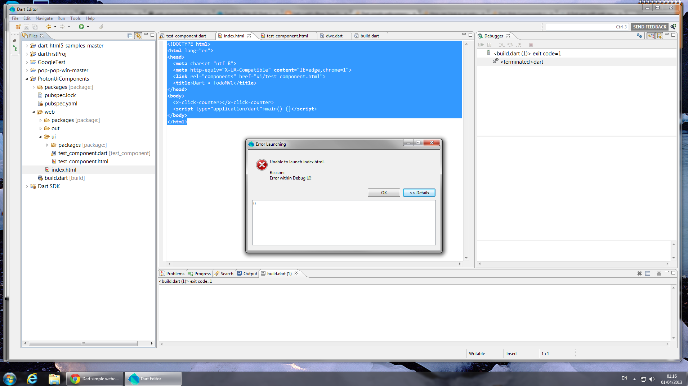Screen dimensions: 688x386
Task: Open the Run menu
Action: [61, 18]
